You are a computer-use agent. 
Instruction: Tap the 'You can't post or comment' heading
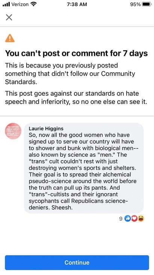pos(76,53)
